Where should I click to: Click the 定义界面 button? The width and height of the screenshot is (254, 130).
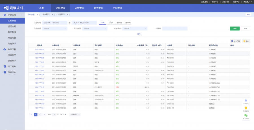tap(236, 41)
